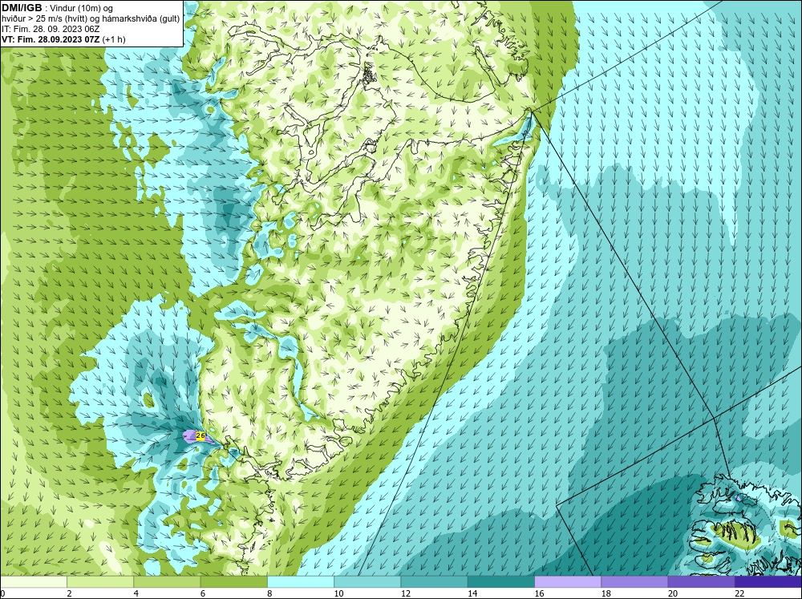Click the 18–20 m/s purple legend swatch
The height and width of the screenshot is (599, 802).
(634, 582)
